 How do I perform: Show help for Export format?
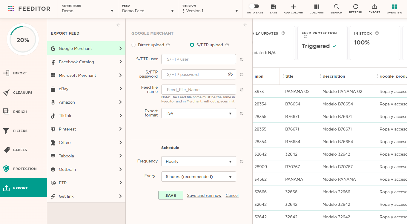[242, 113]
